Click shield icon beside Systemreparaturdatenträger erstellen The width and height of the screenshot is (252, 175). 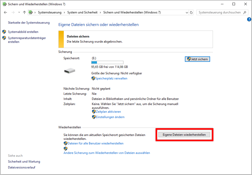click(4, 38)
